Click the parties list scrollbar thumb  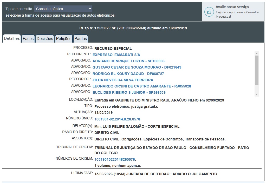click(x=257, y=70)
